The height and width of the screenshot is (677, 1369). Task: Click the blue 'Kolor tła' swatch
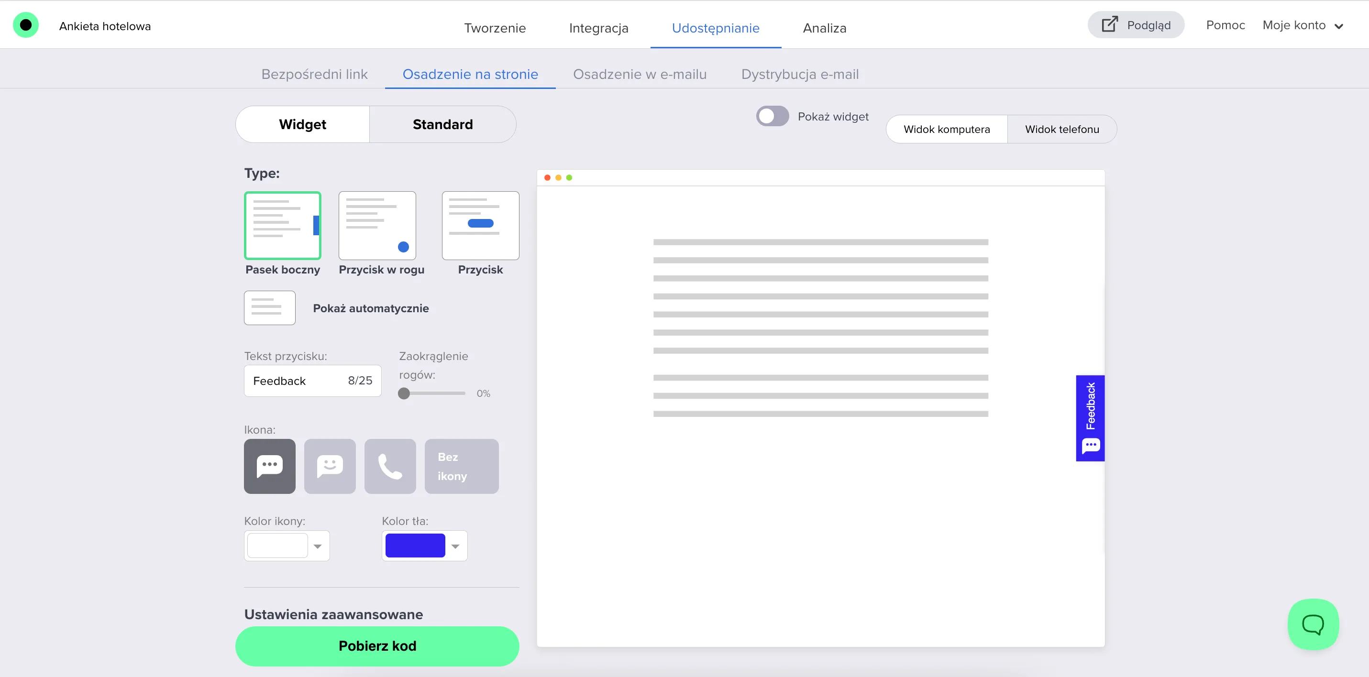[x=415, y=545]
